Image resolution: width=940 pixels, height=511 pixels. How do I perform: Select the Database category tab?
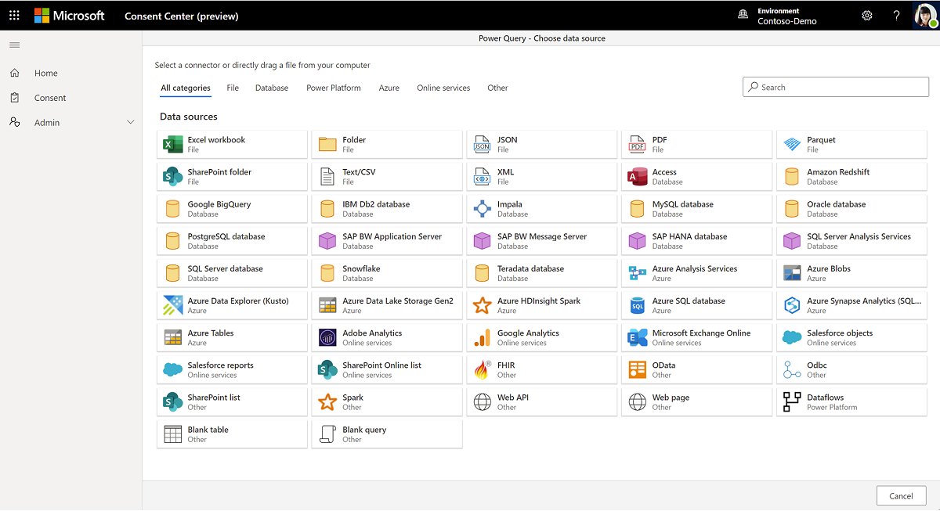point(272,88)
